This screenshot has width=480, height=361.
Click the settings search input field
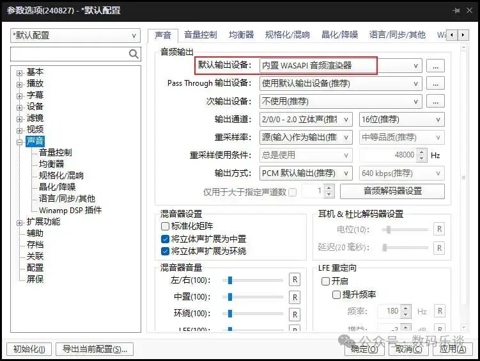click(70, 54)
